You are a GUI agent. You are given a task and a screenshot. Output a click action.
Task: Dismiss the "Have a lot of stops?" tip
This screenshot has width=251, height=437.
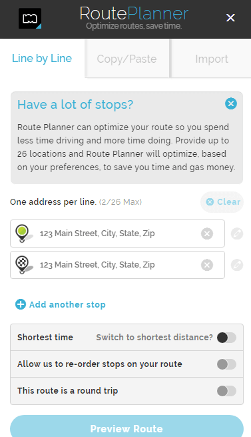231,103
